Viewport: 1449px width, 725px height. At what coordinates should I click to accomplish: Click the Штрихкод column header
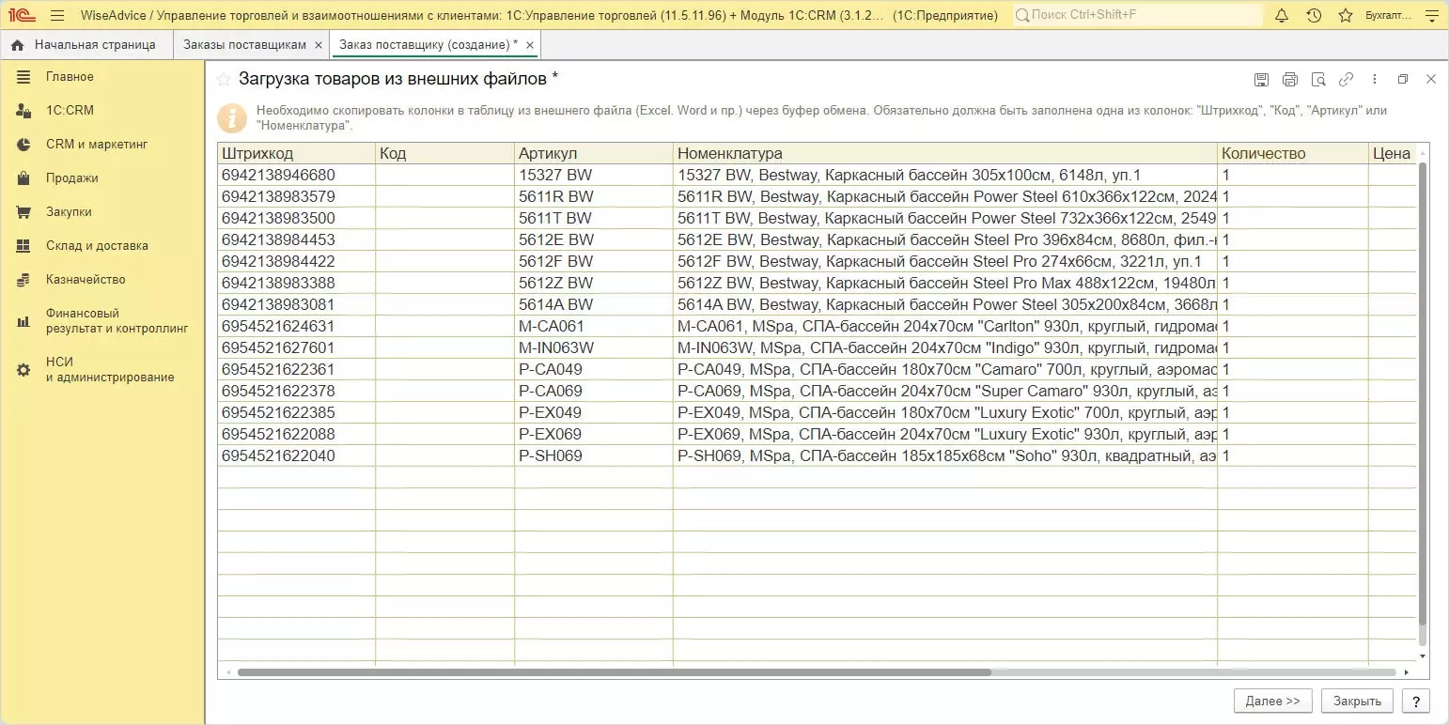coord(296,153)
